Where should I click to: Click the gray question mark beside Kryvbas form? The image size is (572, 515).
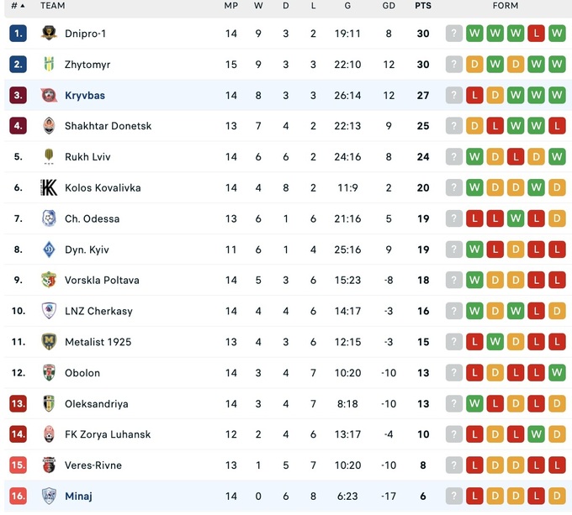(454, 95)
